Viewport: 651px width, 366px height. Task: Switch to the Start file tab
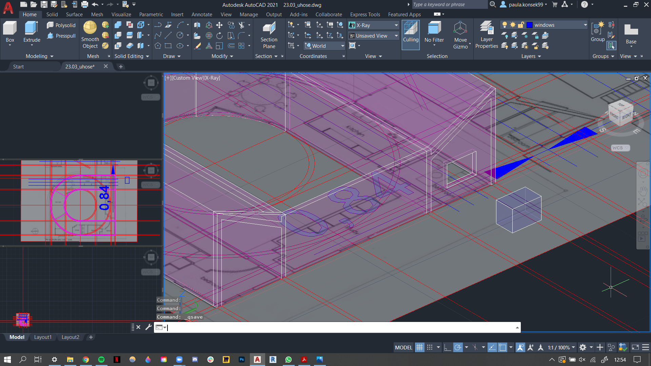point(18,66)
